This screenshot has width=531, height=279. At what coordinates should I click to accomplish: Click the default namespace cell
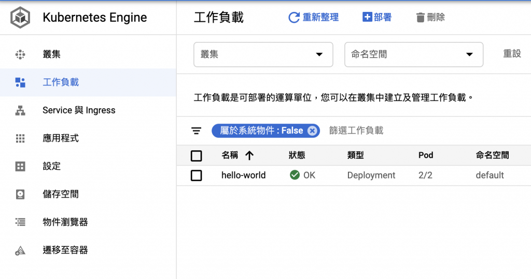490,175
